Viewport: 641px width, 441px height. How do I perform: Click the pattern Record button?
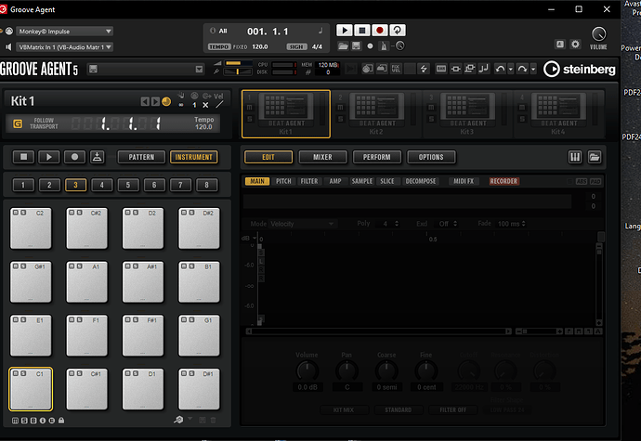[74, 157]
